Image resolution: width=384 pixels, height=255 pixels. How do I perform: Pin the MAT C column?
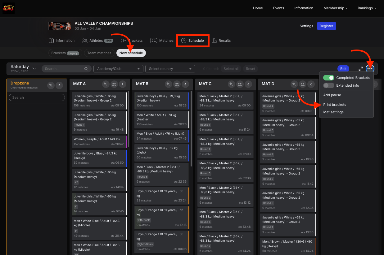(232, 84)
